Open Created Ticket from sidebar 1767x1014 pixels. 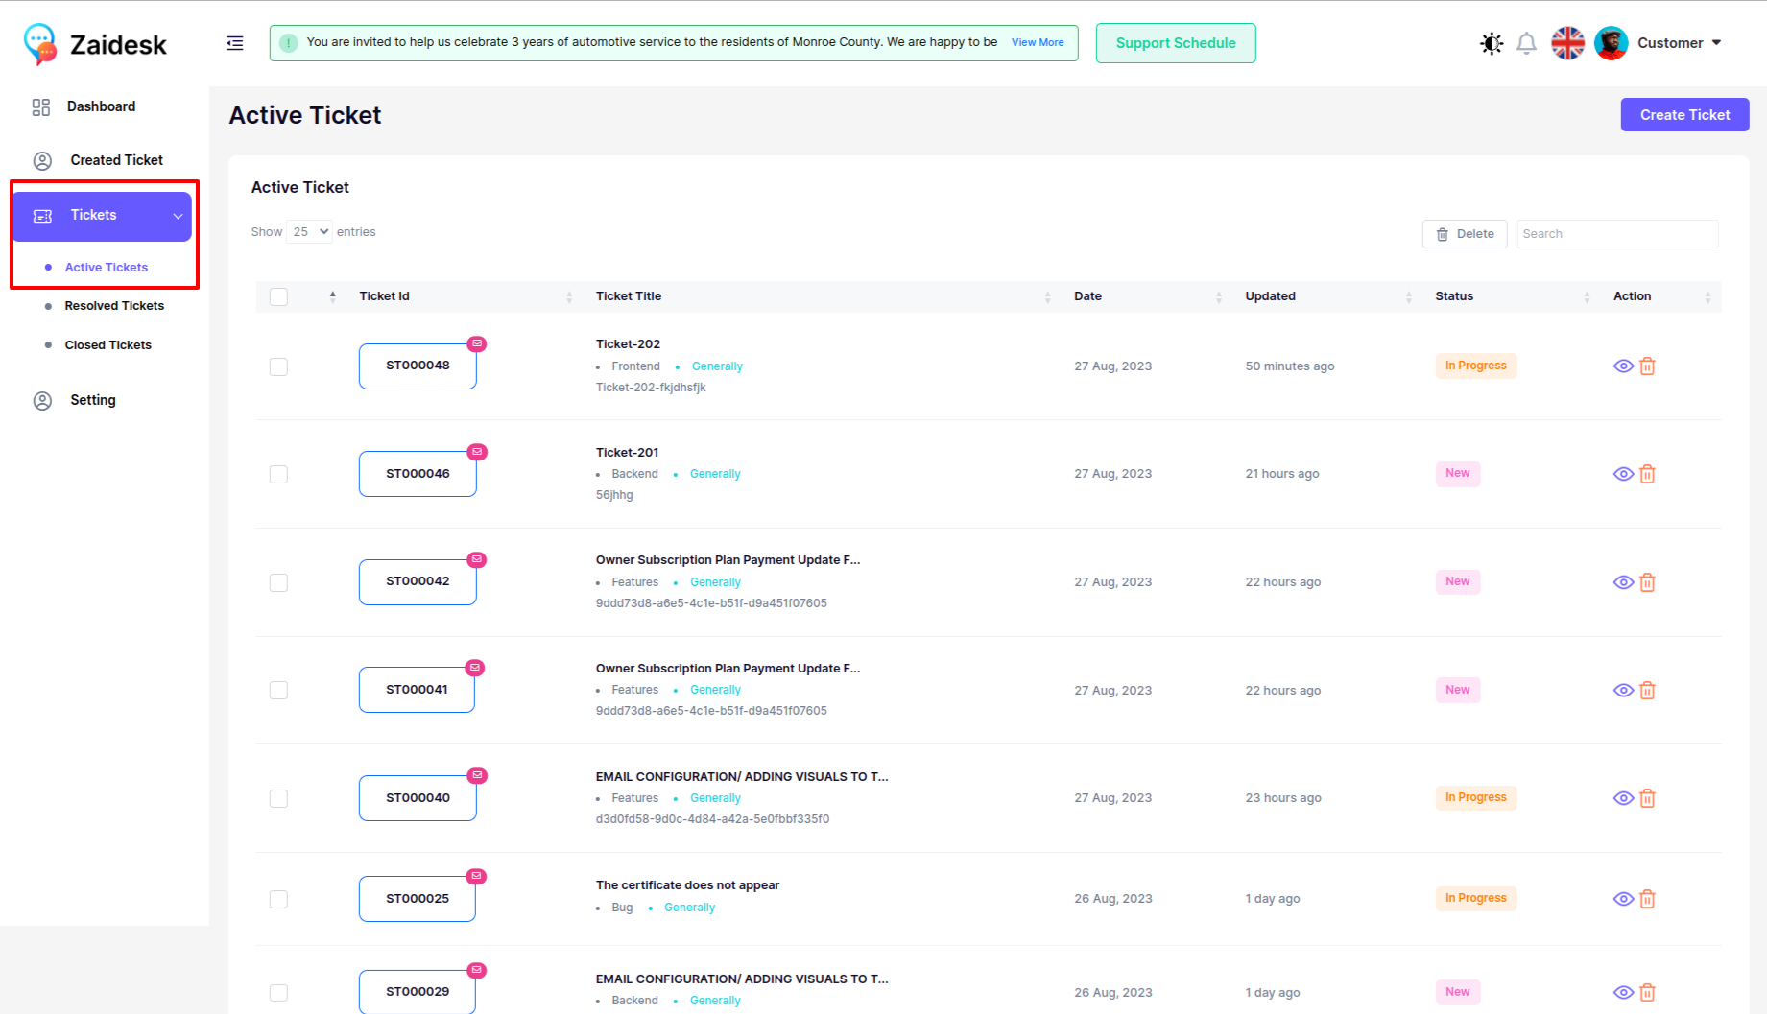[116, 160]
